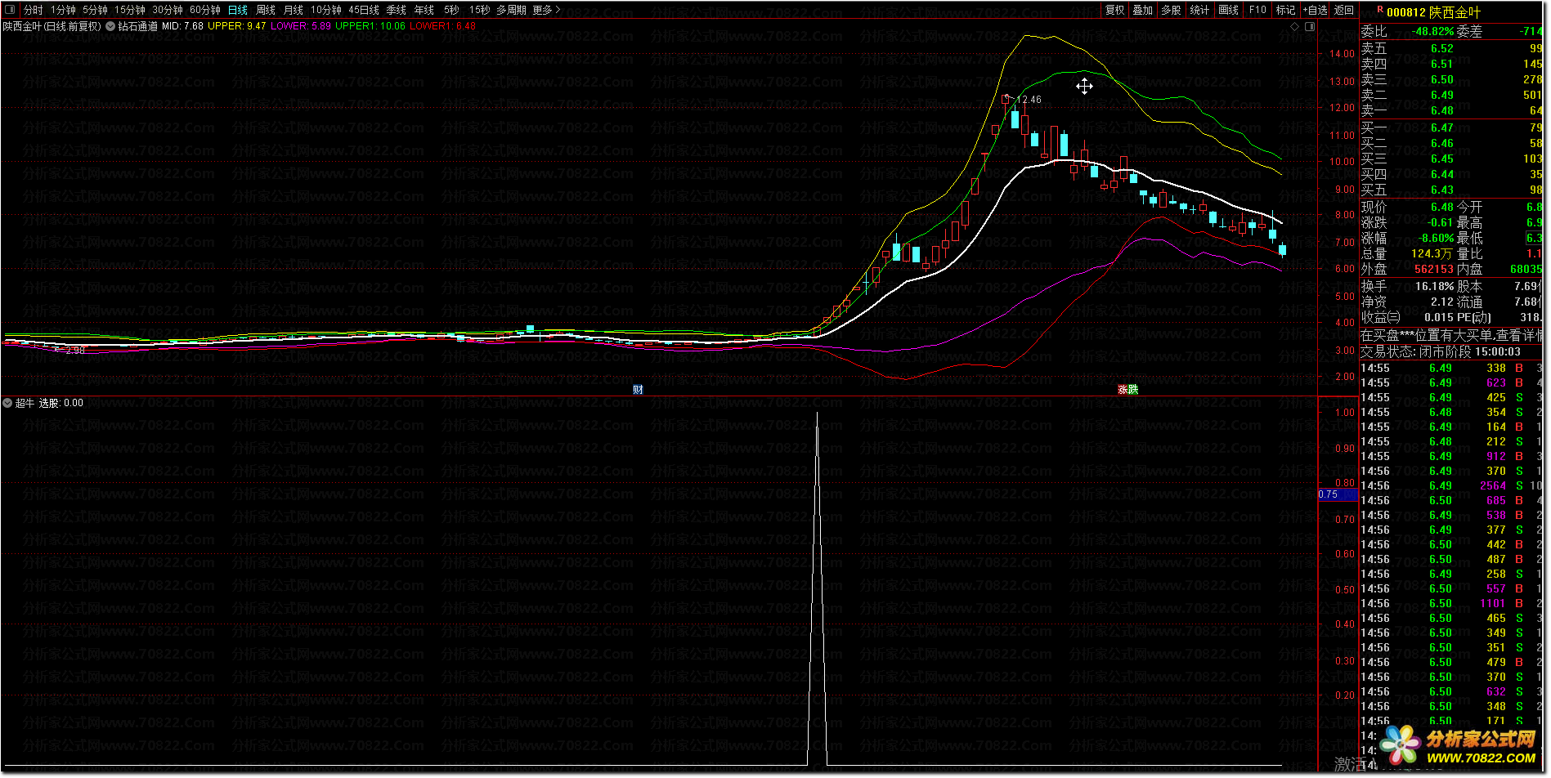Click the 超牛 选股 indicator label

pyautogui.click(x=49, y=403)
